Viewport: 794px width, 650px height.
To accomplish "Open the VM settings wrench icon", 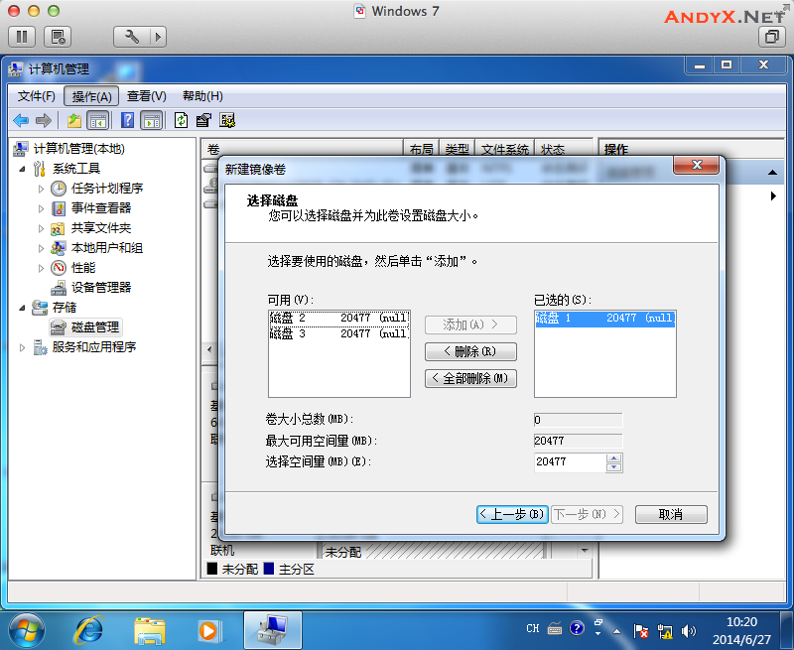I will point(130,37).
